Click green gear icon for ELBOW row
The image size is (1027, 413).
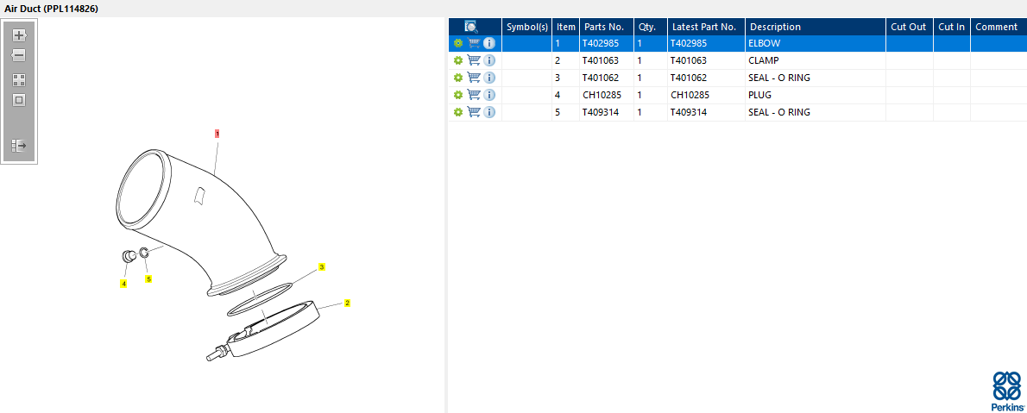pos(457,43)
